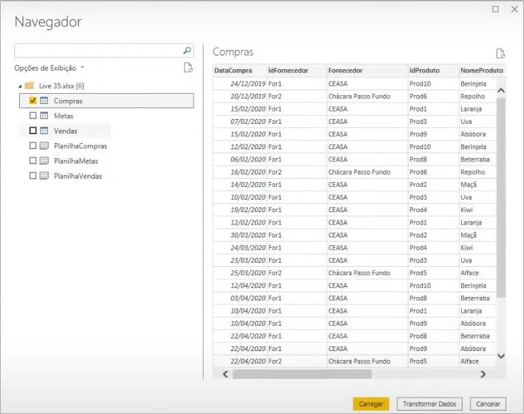Select the Vendas tree item
The width and height of the screenshot is (524, 414).
coord(66,131)
